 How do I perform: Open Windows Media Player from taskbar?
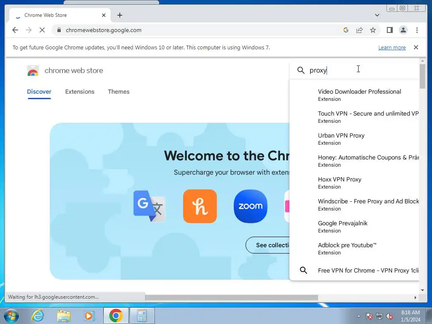[89, 316]
